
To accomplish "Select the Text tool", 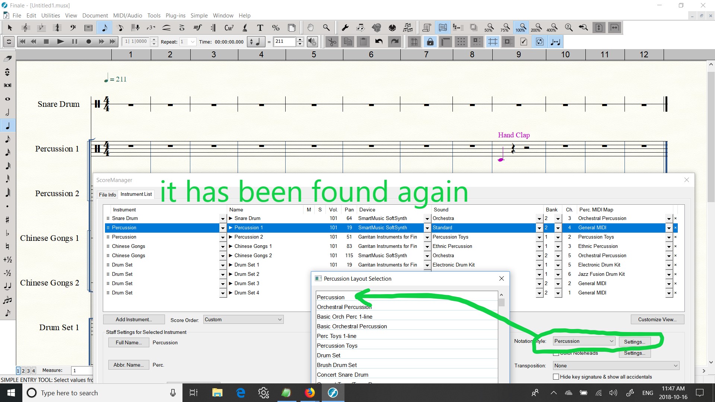I will [260, 28].
